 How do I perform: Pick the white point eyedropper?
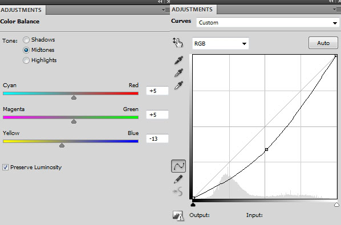click(x=178, y=85)
